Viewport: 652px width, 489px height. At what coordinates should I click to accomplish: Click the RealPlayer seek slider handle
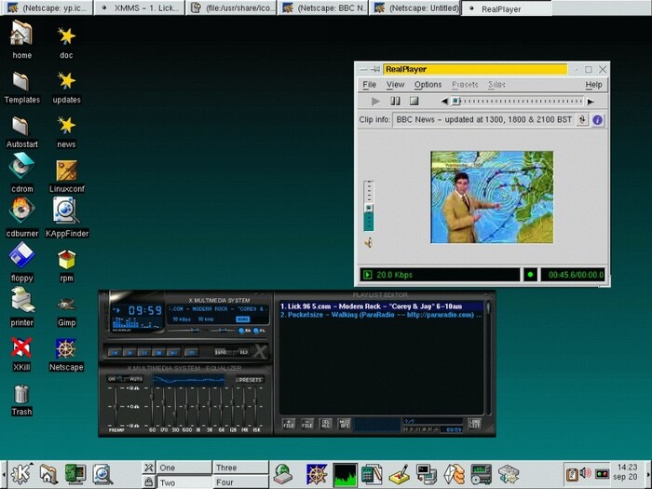coord(455,101)
